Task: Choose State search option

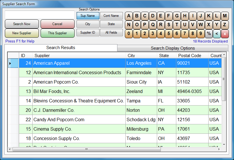Action: click(111, 24)
